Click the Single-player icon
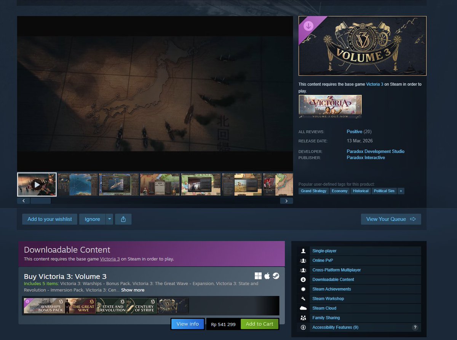Image resolution: width=457 pixels, height=340 pixels. [303, 251]
